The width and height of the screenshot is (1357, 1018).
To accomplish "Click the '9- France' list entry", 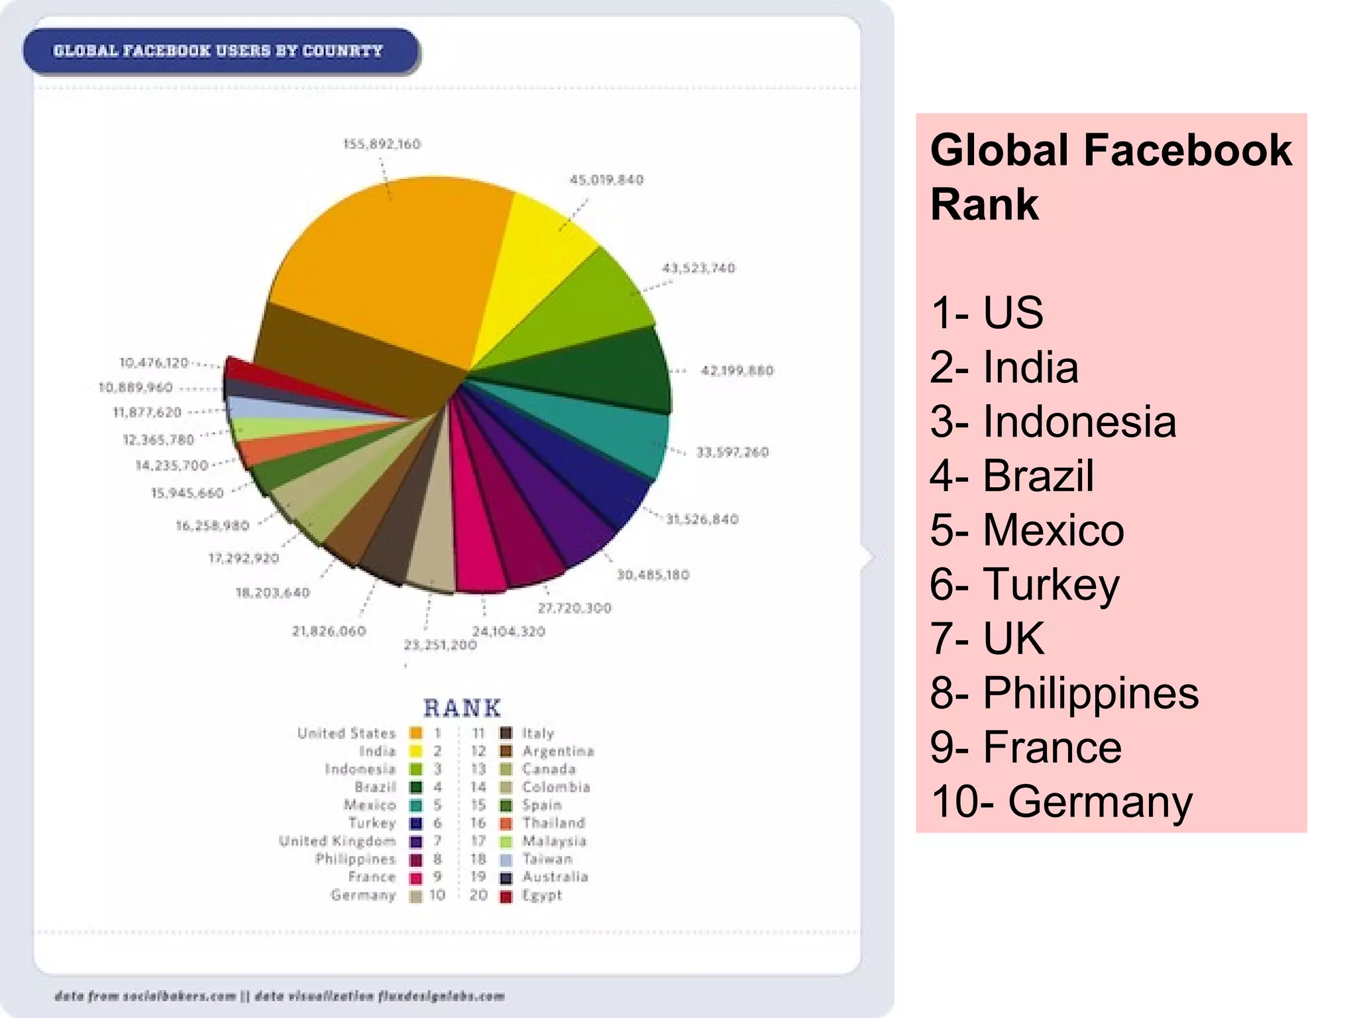I will pyautogui.click(x=1026, y=747).
